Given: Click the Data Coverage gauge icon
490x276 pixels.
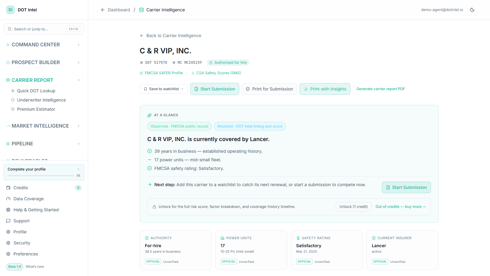Looking at the screenshot, I should (8, 199).
